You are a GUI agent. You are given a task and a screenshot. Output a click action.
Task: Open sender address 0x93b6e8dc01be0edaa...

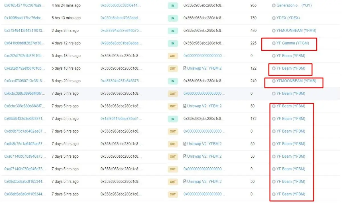click(121, 43)
